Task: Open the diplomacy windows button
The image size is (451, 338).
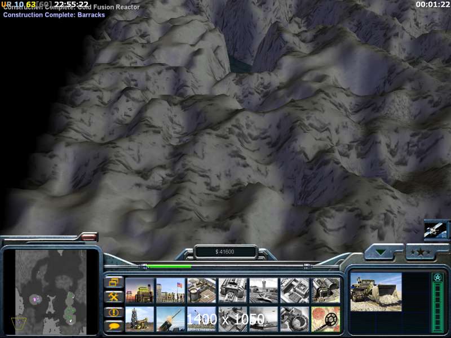Action: pyautogui.click(x=113, y=282)
